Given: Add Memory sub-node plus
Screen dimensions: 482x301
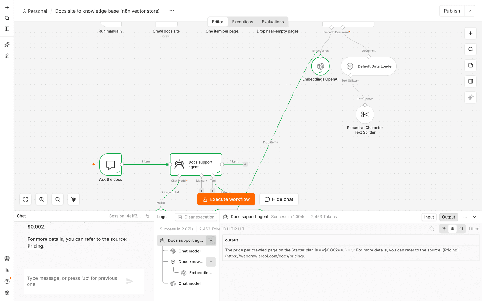Looking at the screenshot, I should pos(201,191).
